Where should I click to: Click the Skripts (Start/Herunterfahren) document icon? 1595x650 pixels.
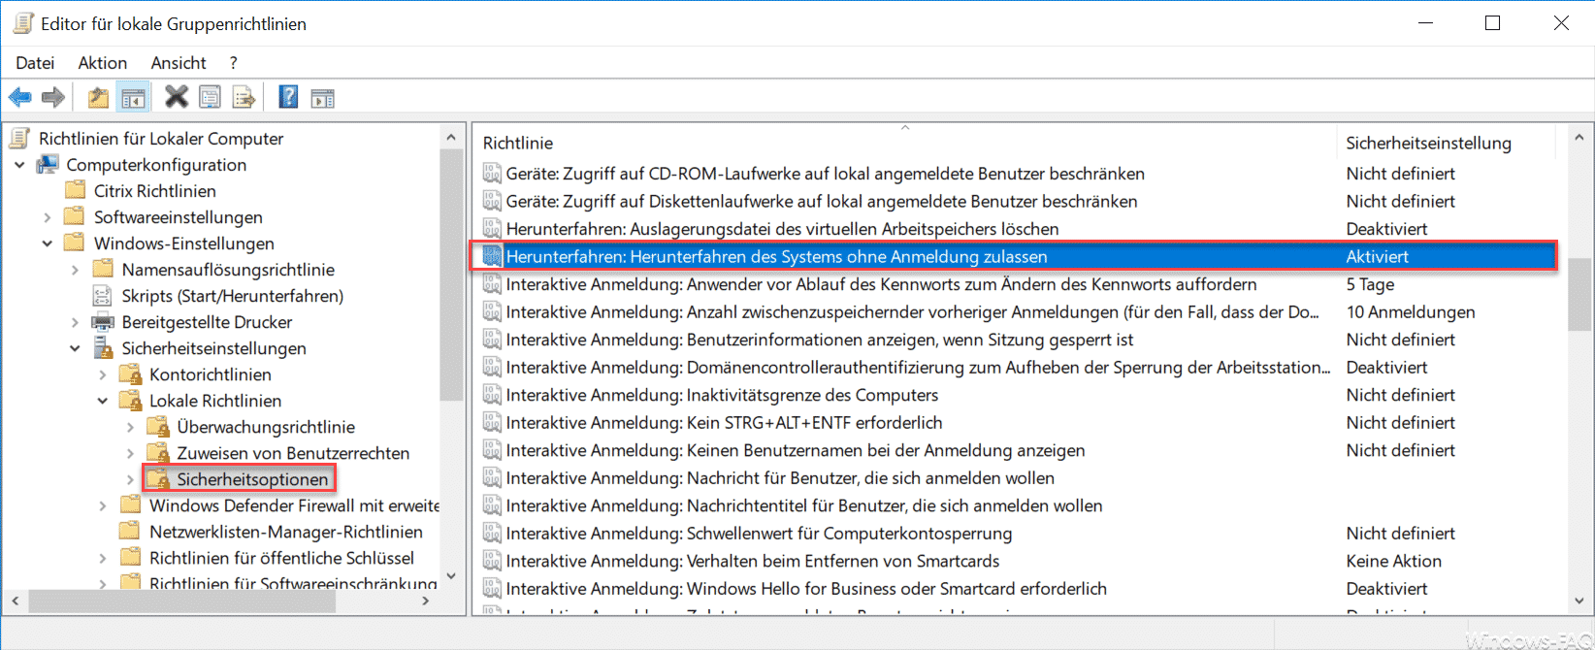tap(102, 296)
